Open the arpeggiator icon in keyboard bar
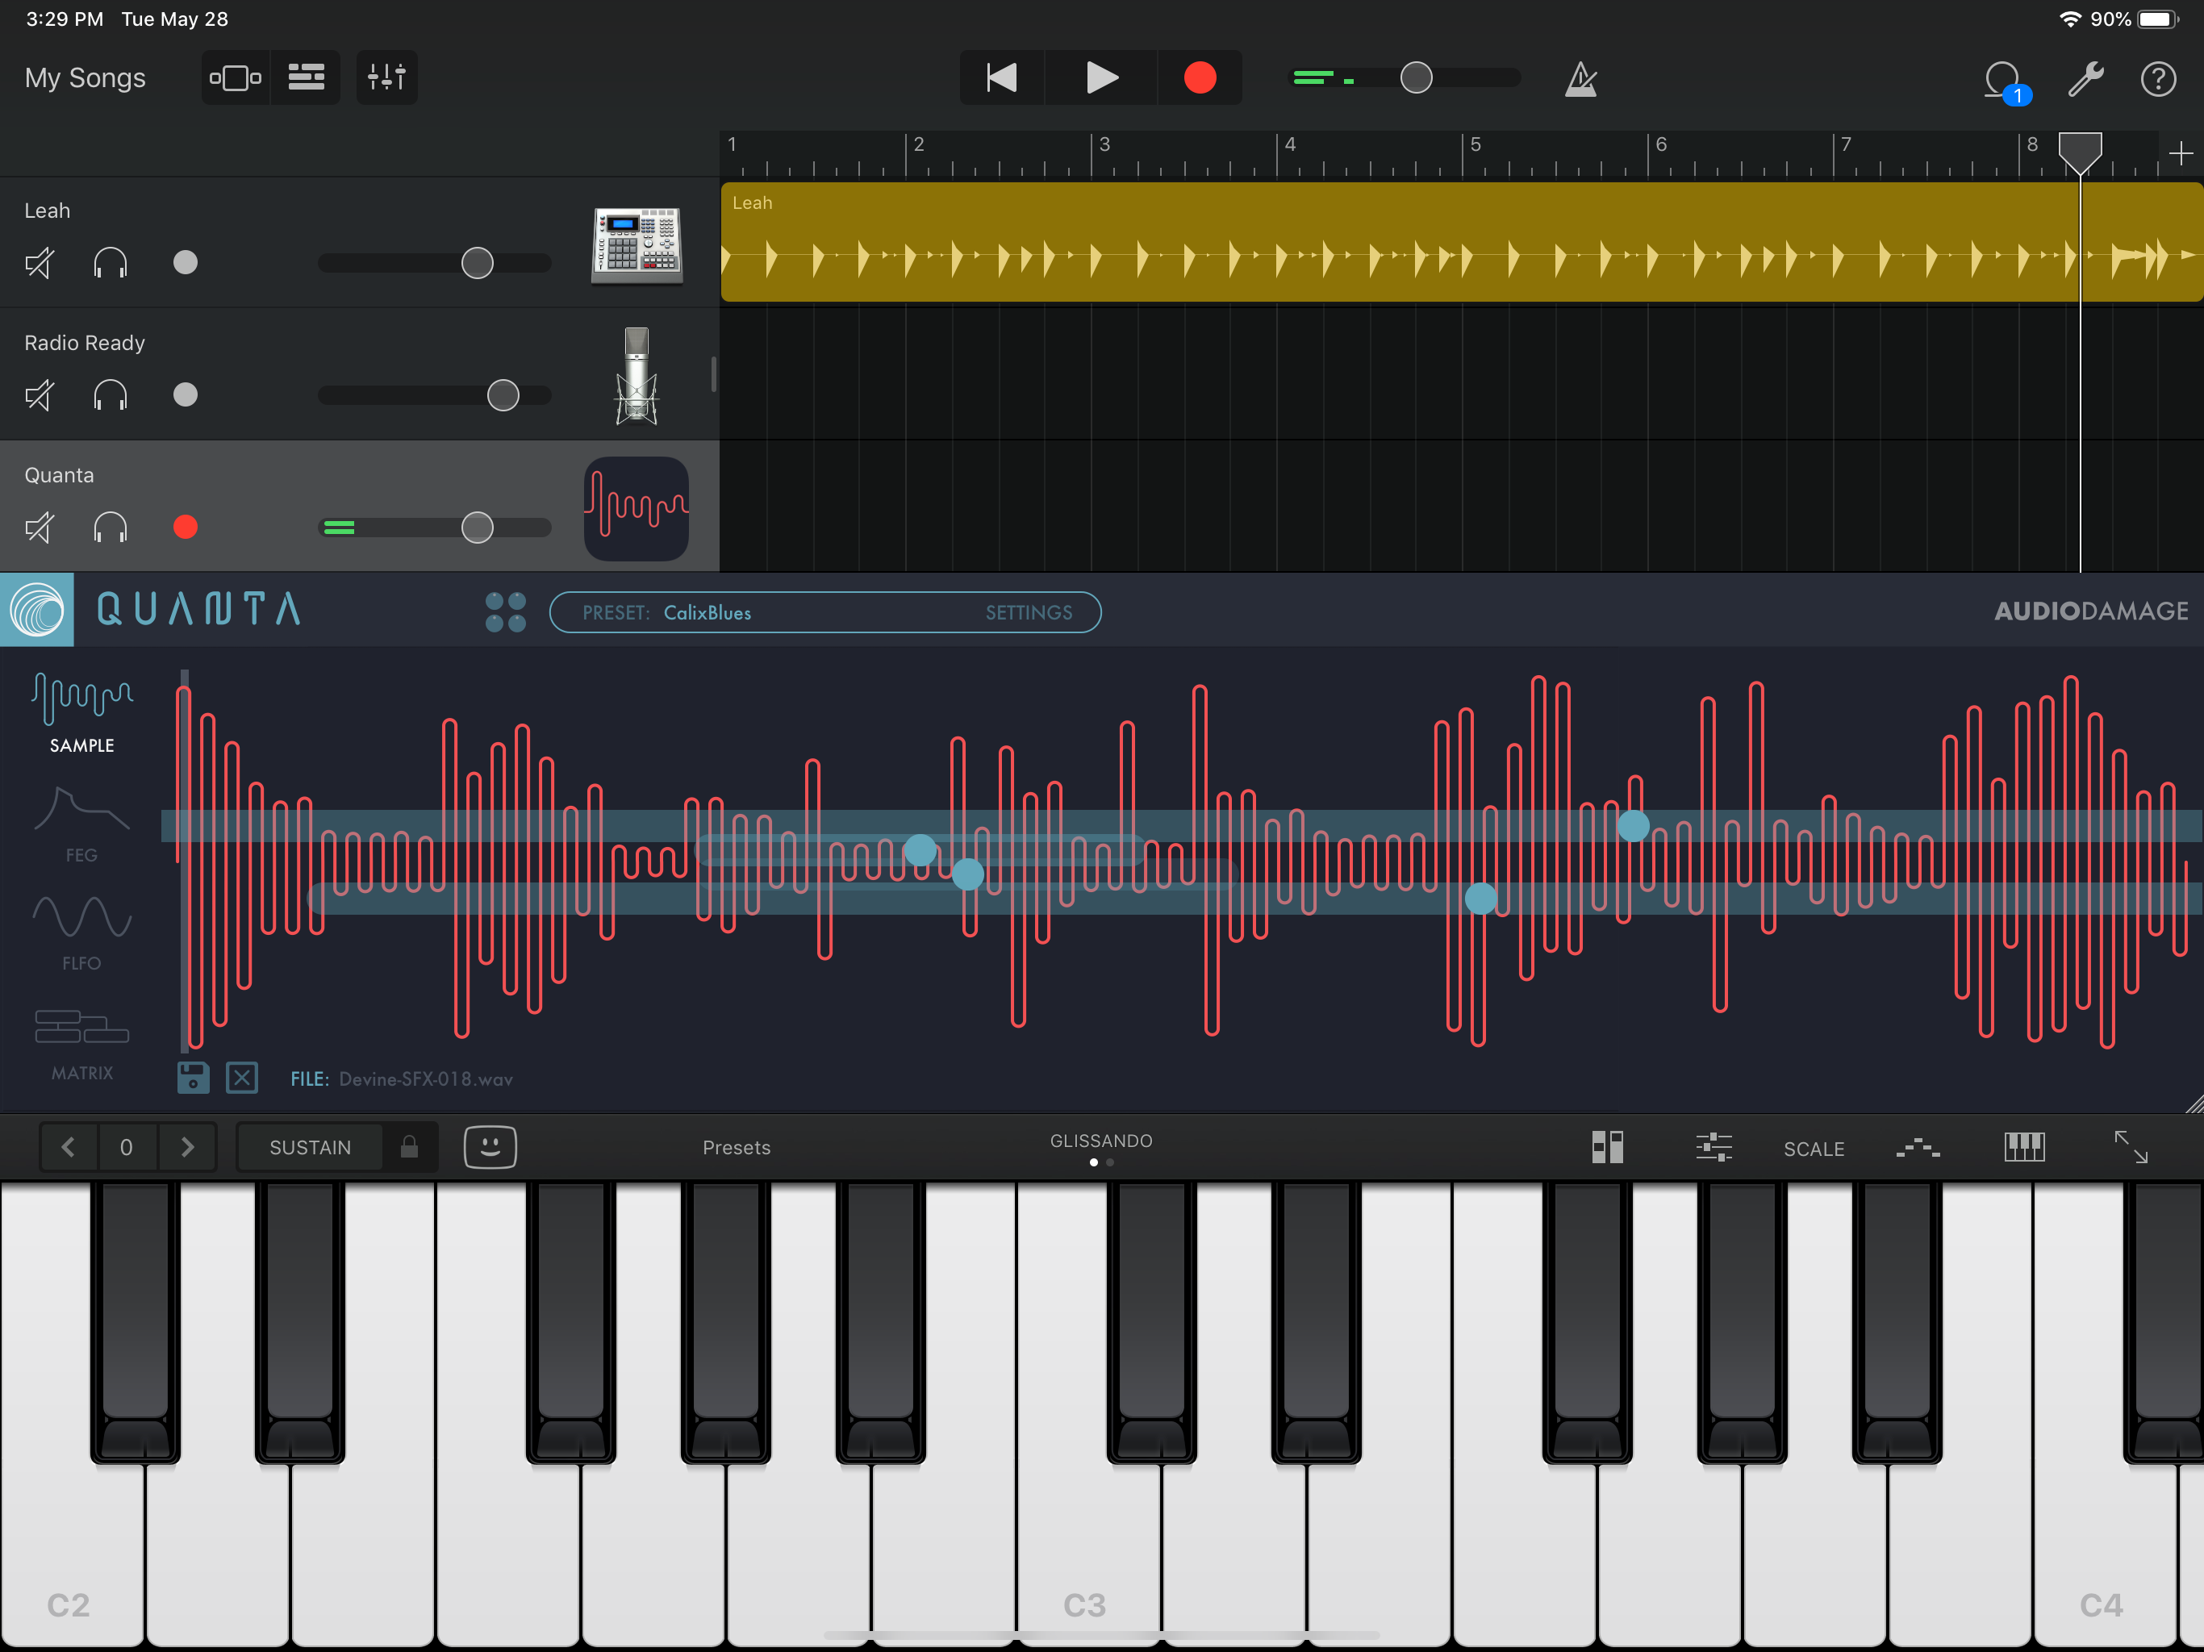Image resolution: width=2204 pixels, height=1652 pixels. click(1917, 1147)
